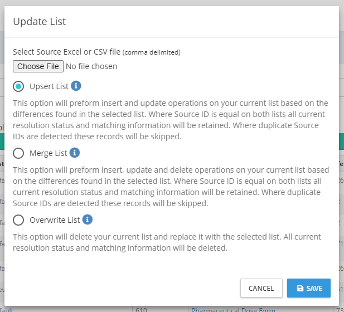The height and width of the screenshot is (312, 344).
Task: Click the 'Upsert List' label text
Action: click(x=49, y=86)
